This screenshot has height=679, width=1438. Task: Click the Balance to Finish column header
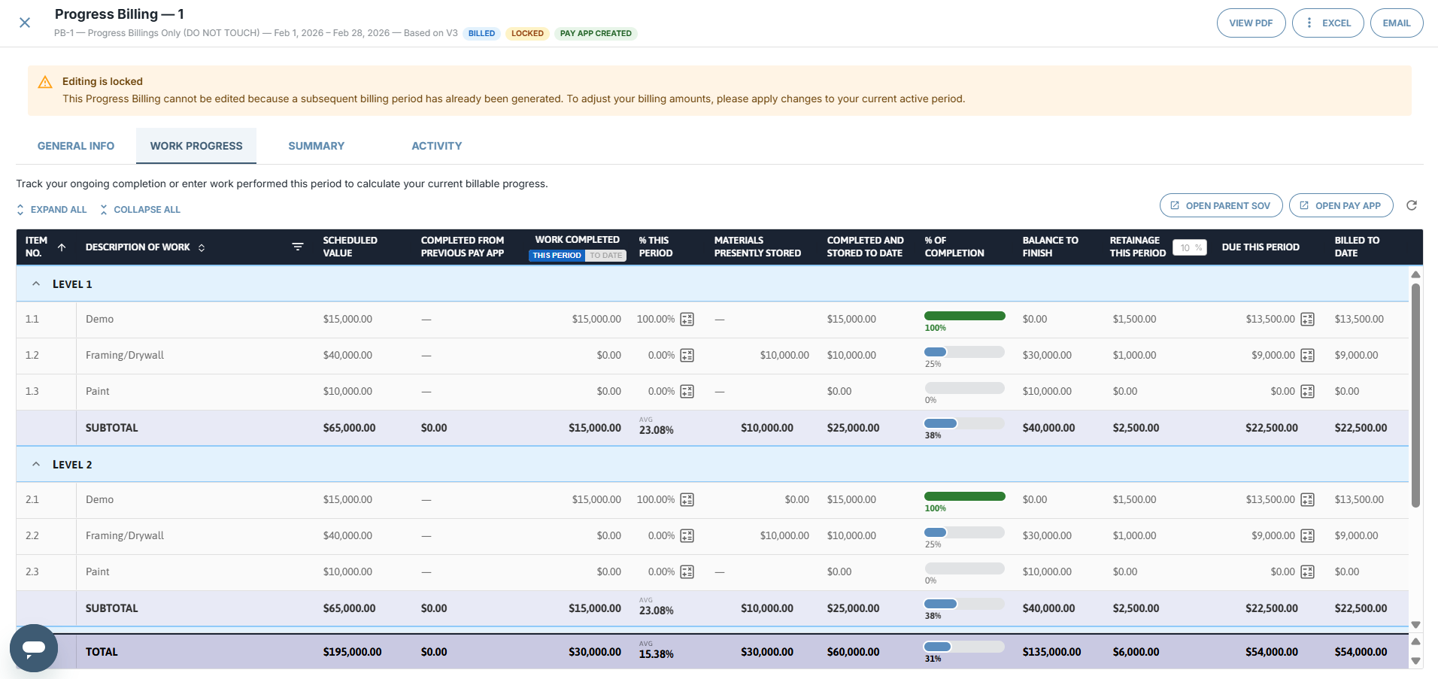(x=1050, y=247)
